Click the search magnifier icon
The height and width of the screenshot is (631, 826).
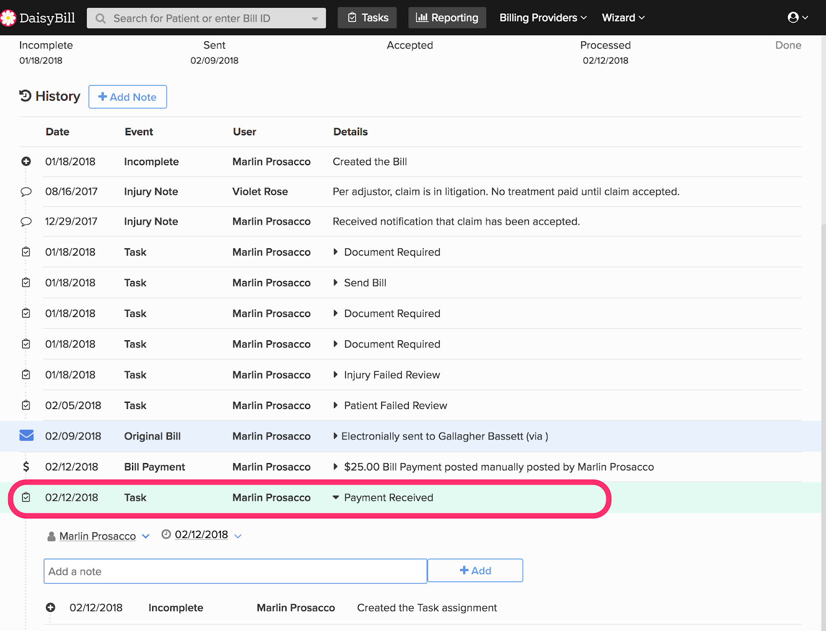(x=101, y=19)
